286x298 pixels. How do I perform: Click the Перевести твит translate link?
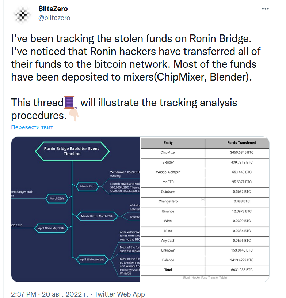coord(32,127)
